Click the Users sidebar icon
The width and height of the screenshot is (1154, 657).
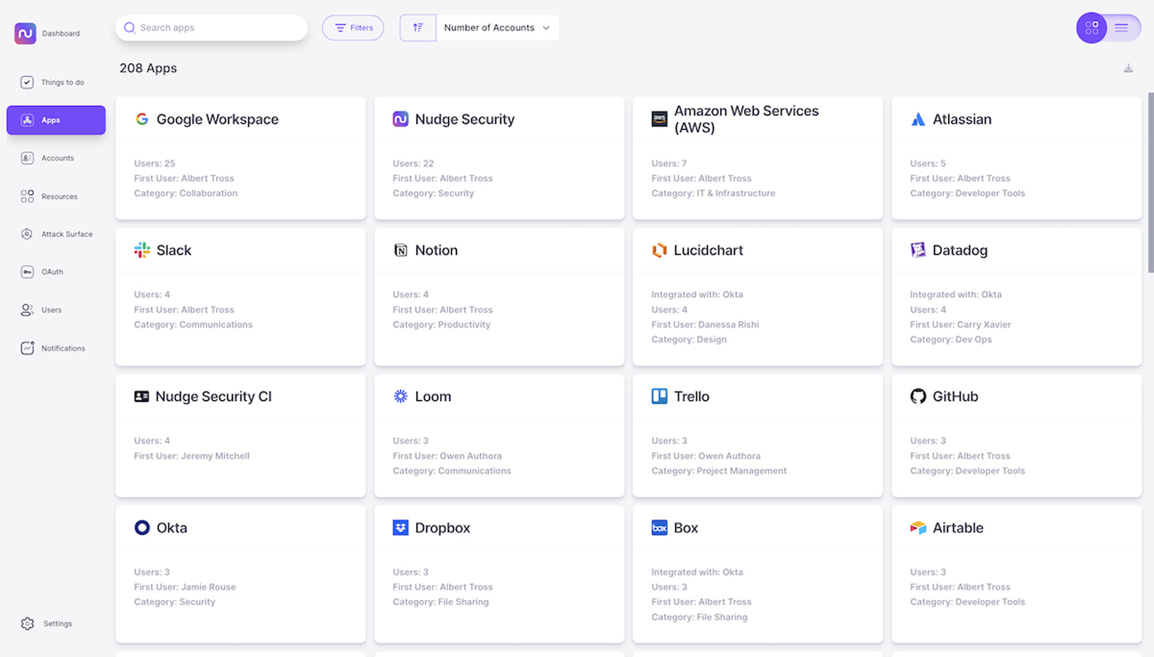[27, 310]
